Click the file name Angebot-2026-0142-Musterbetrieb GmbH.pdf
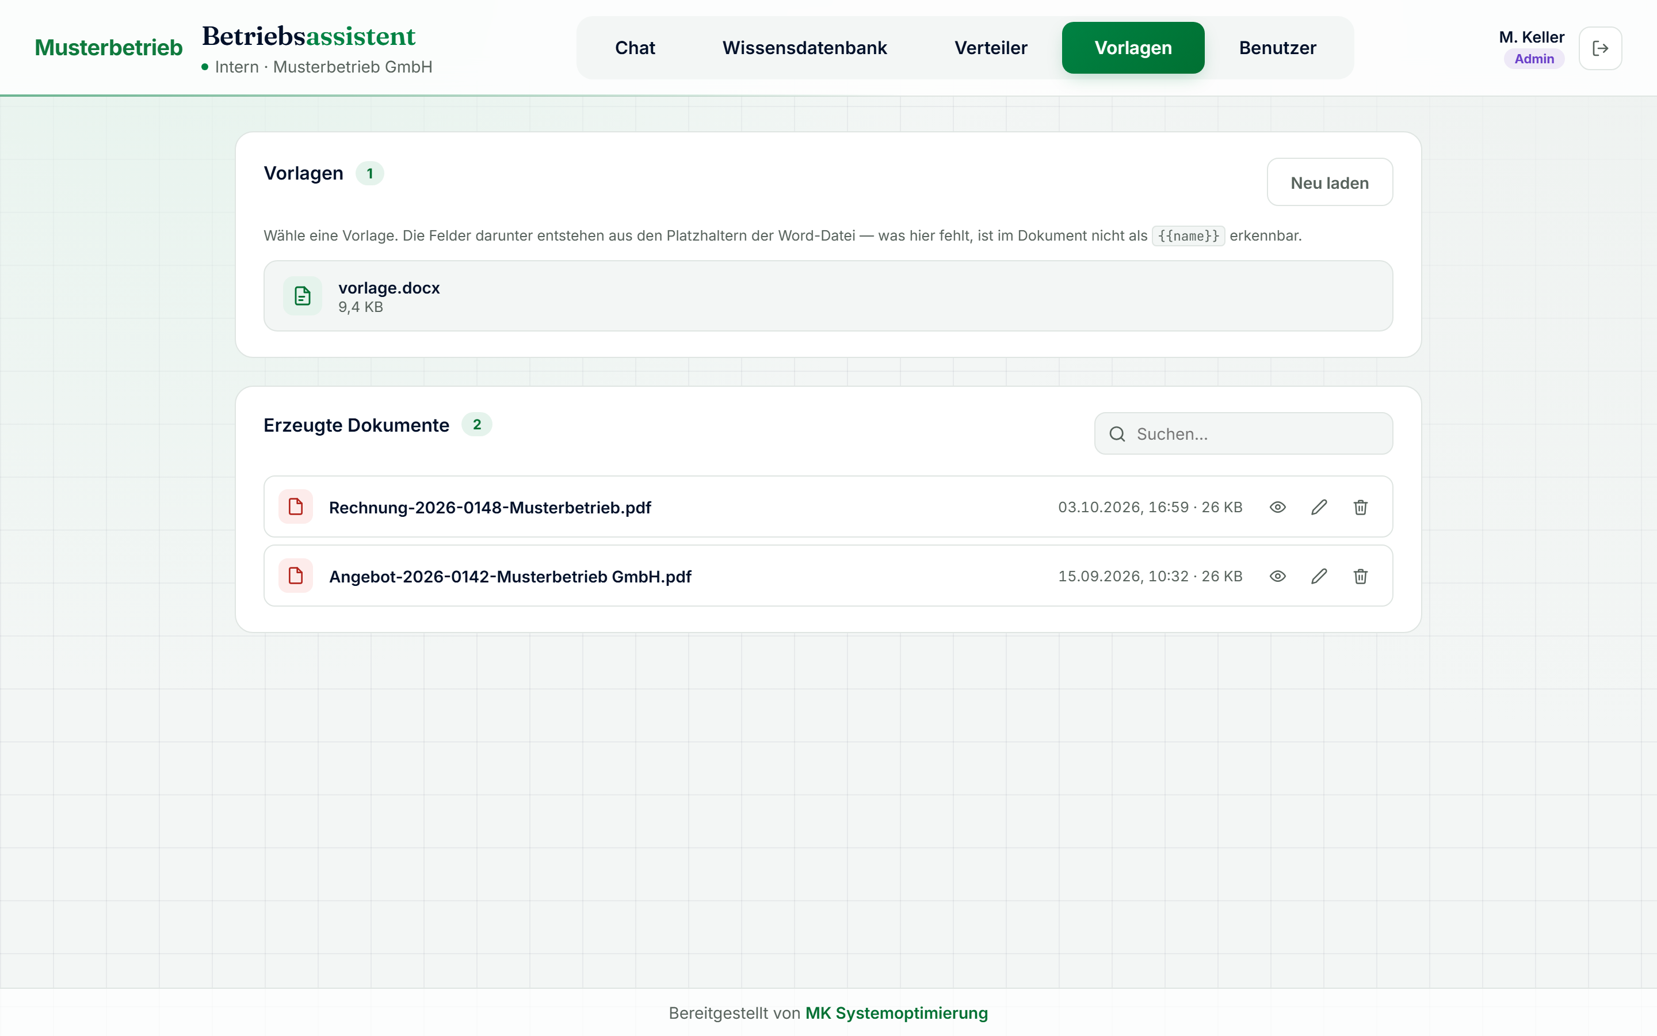Image resolution: width=1657 pixels, height=1036 pixels. (510, 577)
